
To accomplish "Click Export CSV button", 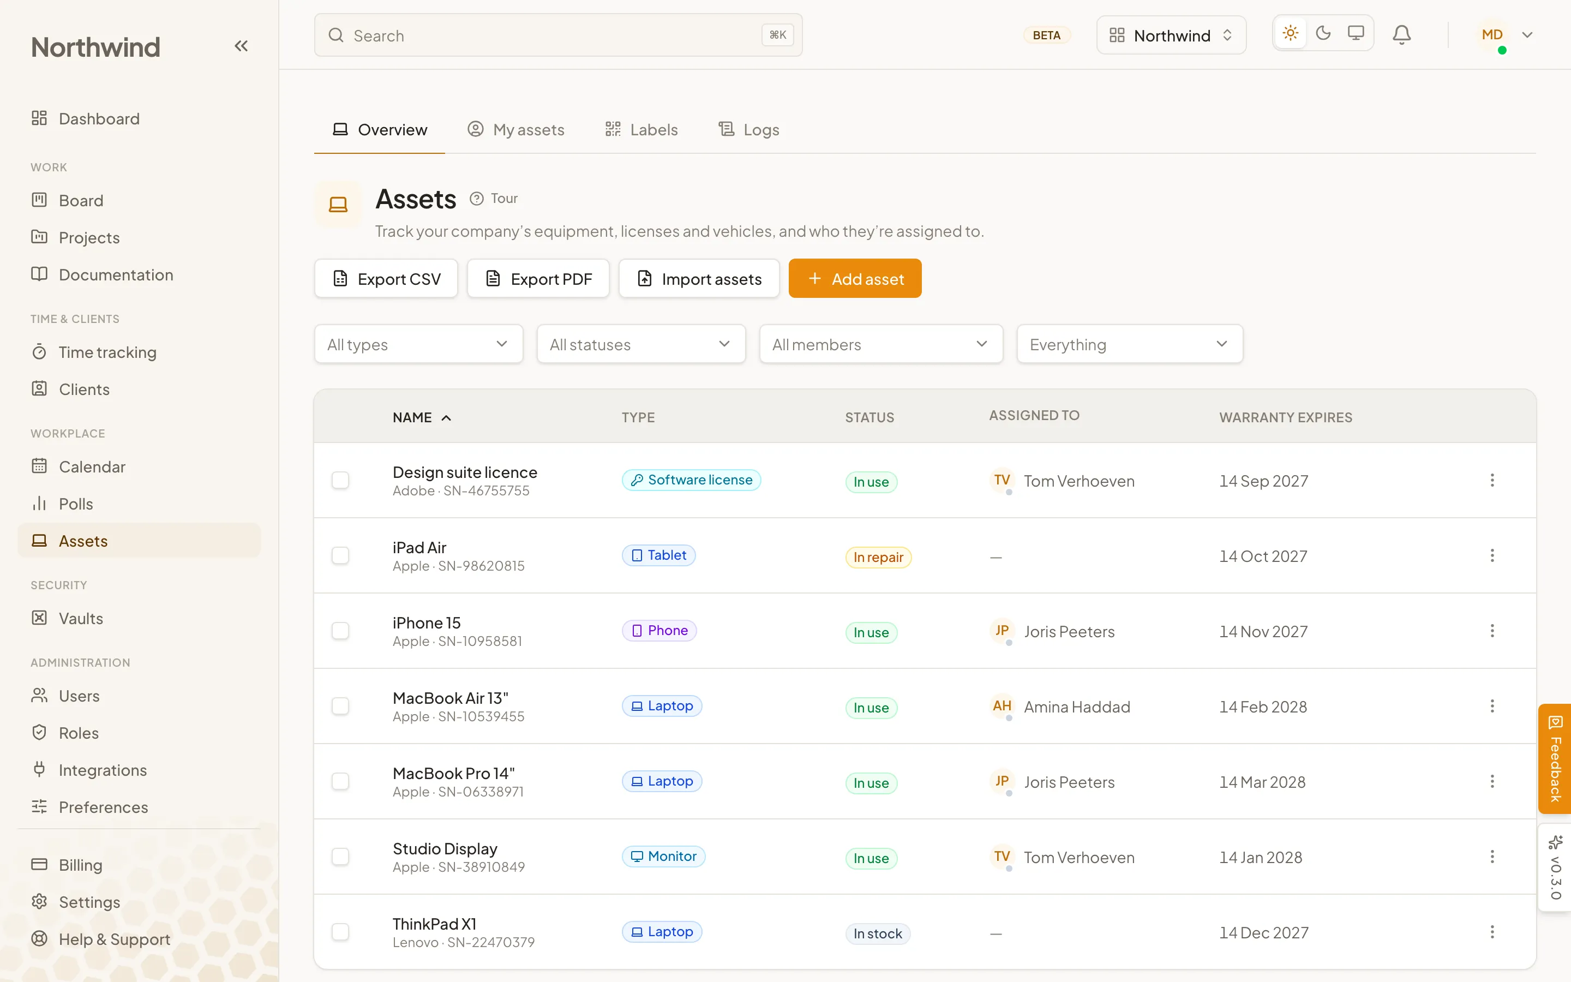I will coord(386,279).
